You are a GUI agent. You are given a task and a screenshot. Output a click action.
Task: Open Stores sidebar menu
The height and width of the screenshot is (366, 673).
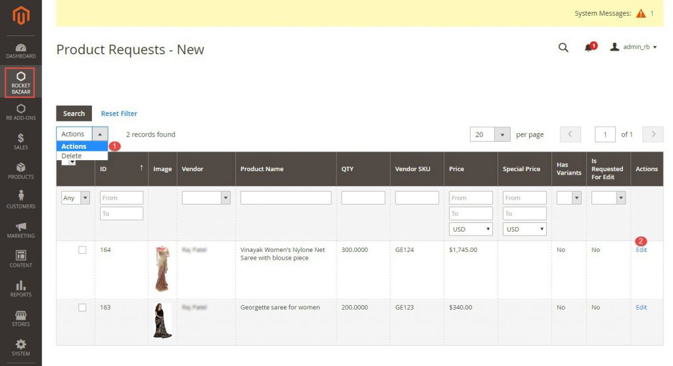pos(20,318)
